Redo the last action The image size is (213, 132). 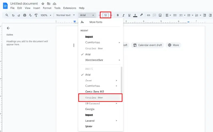pyautogui.click(x=19, y=15)
